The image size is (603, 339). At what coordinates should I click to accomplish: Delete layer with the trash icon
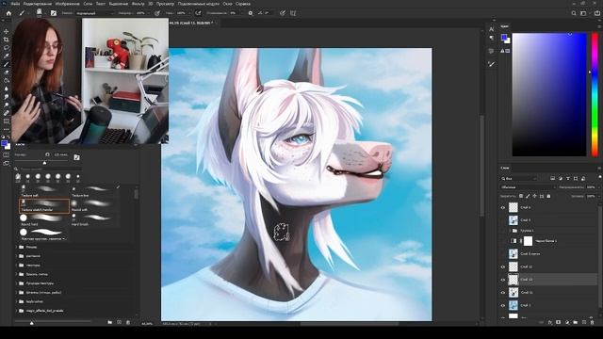click(593, 322)
